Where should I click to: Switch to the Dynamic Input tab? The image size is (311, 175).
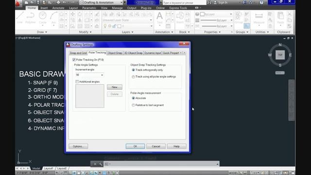[153, 53]
